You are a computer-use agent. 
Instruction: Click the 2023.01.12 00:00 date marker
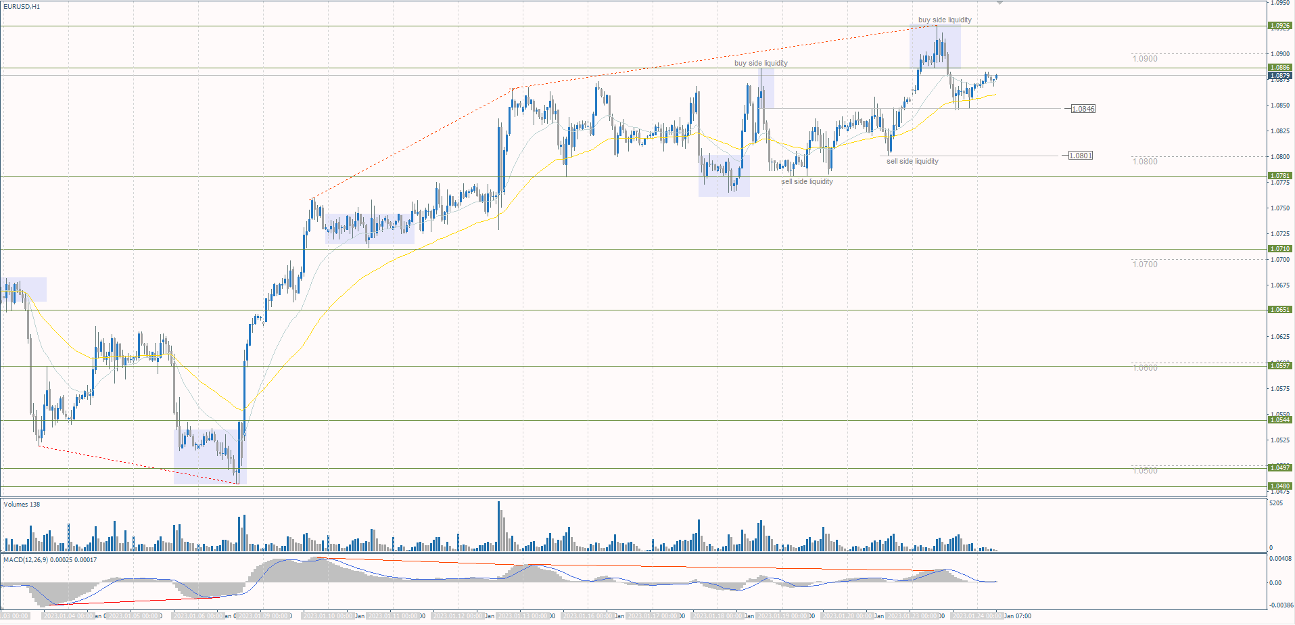click(x=458, y=616)
